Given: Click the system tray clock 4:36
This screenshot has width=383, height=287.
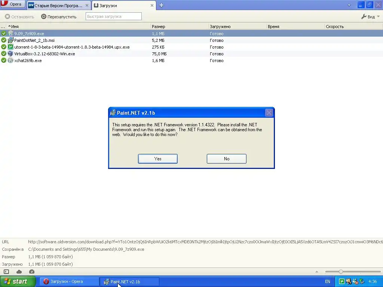Looking at the screenshot, I should 373,282.
